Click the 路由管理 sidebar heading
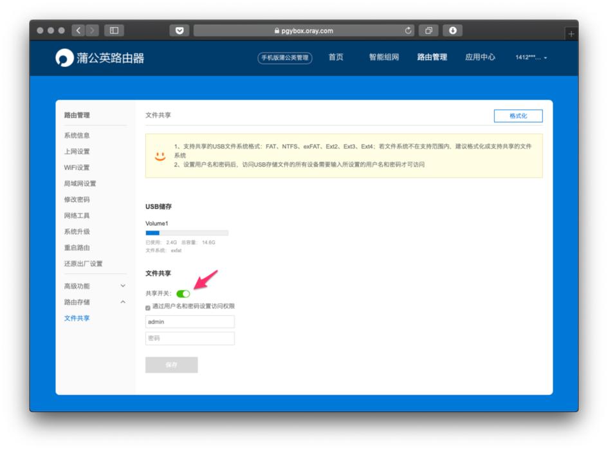Image resolution: width=608 pixels, height=451 pixels. 77,115
